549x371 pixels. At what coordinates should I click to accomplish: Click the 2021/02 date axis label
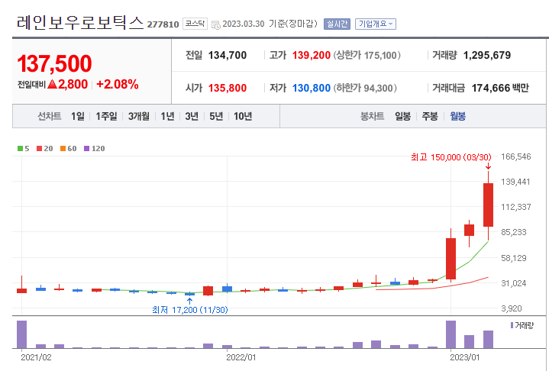(36, 357)
